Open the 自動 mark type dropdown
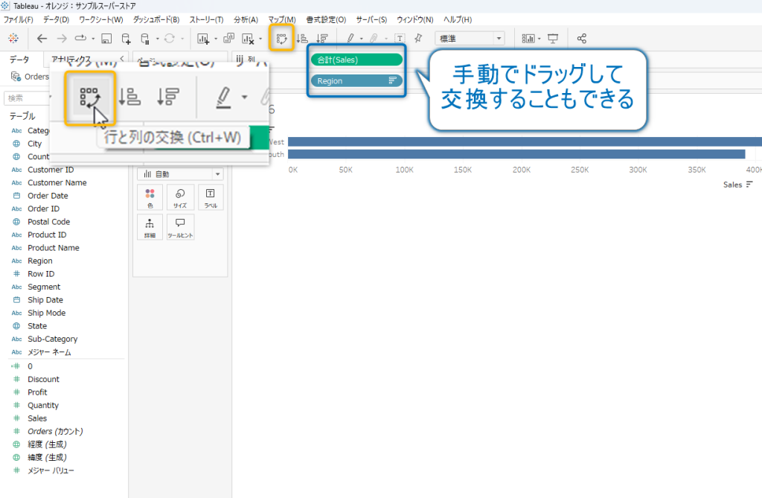The image size is (762, 498). point(180,173)
